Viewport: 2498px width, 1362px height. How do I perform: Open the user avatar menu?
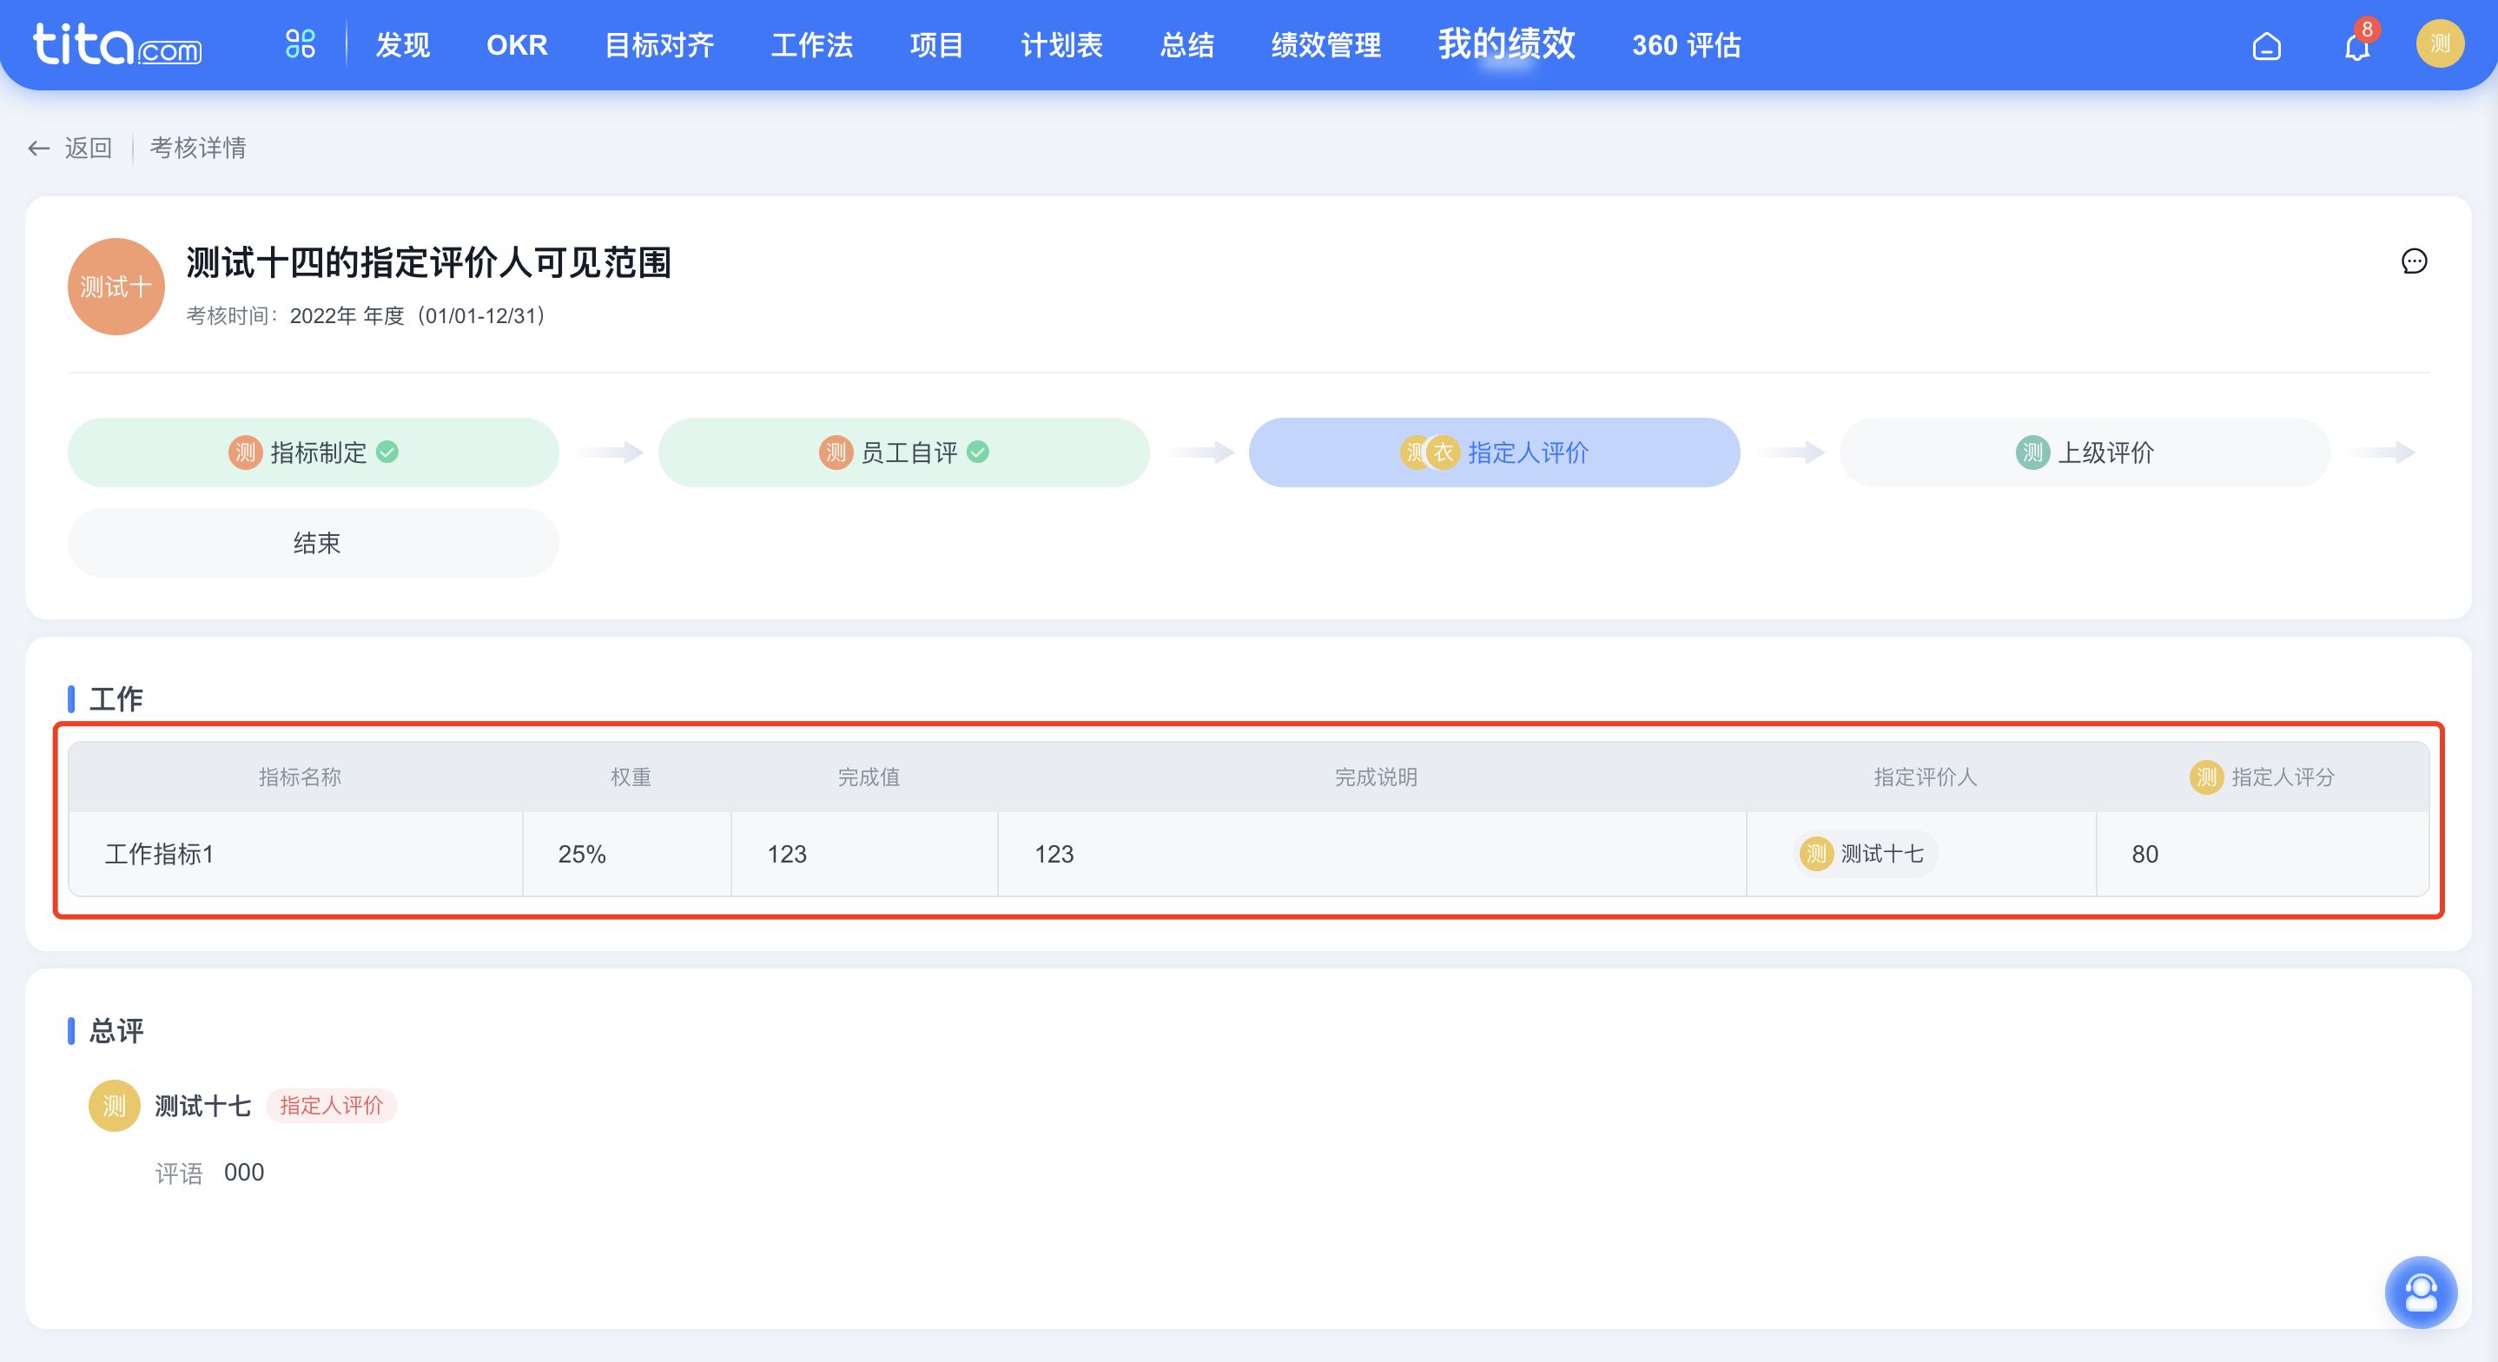pos(2440,44)
